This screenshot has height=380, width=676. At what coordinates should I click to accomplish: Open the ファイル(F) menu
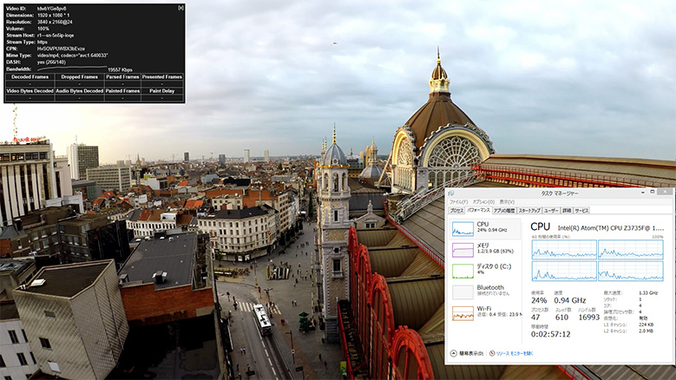[x=458, y=202]
